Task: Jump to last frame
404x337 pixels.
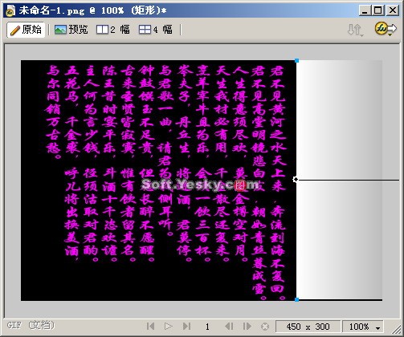Action: [x=186, y=327]
